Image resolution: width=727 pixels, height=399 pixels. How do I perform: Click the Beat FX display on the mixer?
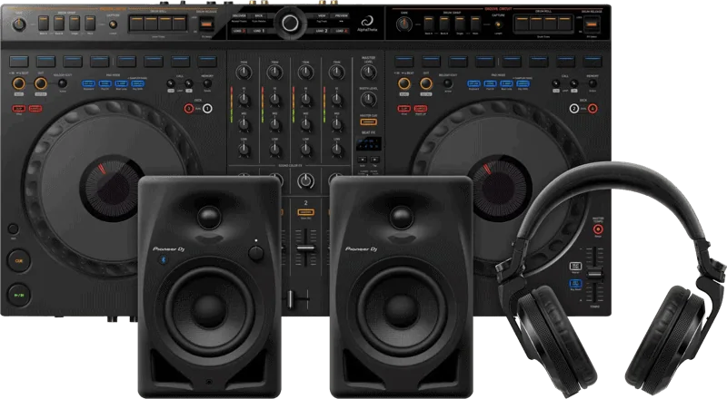[369, 143]
